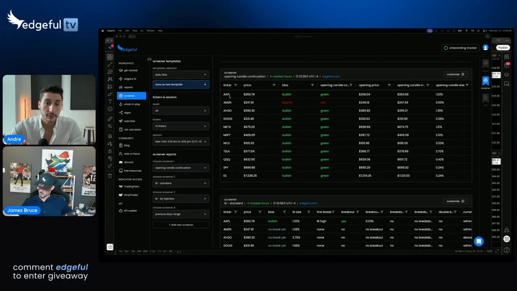Open the View menu

[x=135, y=31]
